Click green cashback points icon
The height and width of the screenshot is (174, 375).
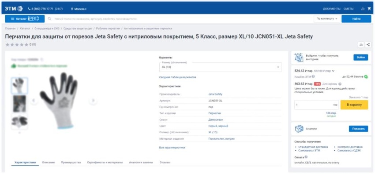pos(366,76)
